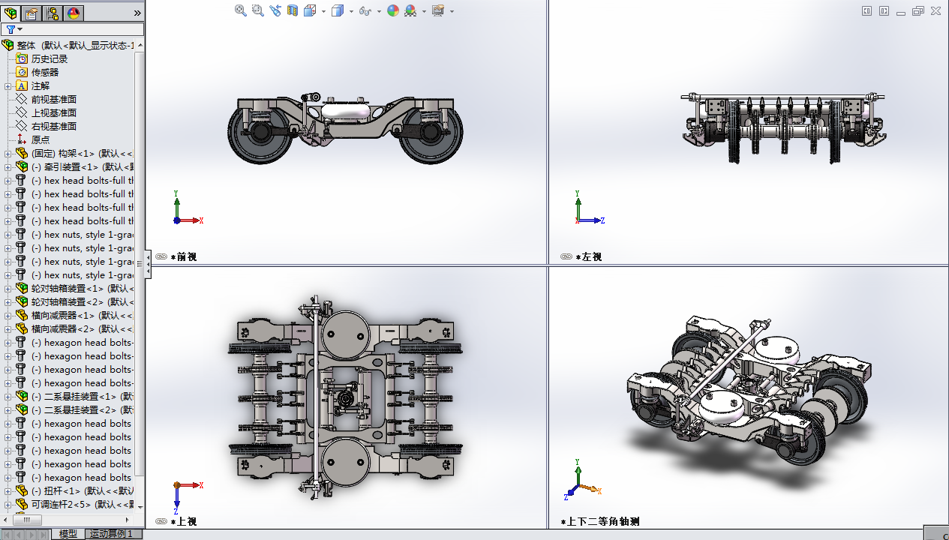Viewport: 949px width, 540px height.
Task: Expand the 轮对轴箱装置<1> subassembly
Action: coord(8,288)
